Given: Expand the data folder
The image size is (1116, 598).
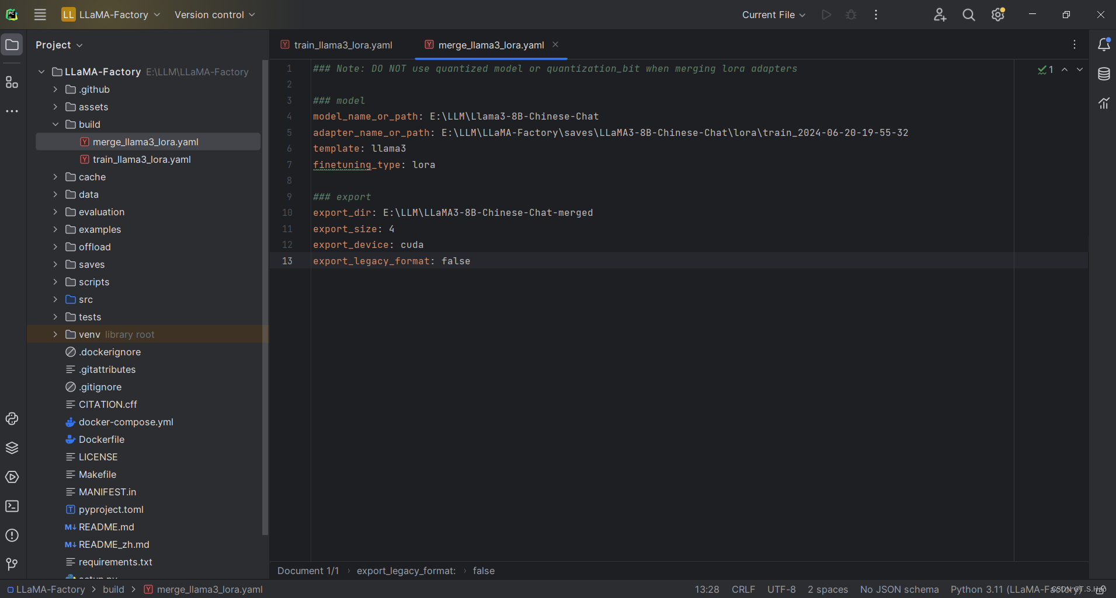Looking at the screenshot, I should click(55, 194).
